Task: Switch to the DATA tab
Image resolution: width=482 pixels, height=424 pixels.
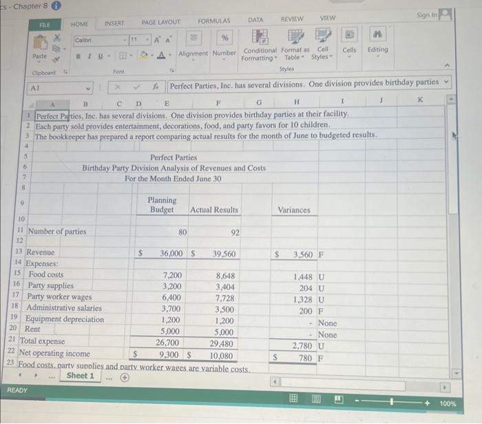Action: (255, 20)
